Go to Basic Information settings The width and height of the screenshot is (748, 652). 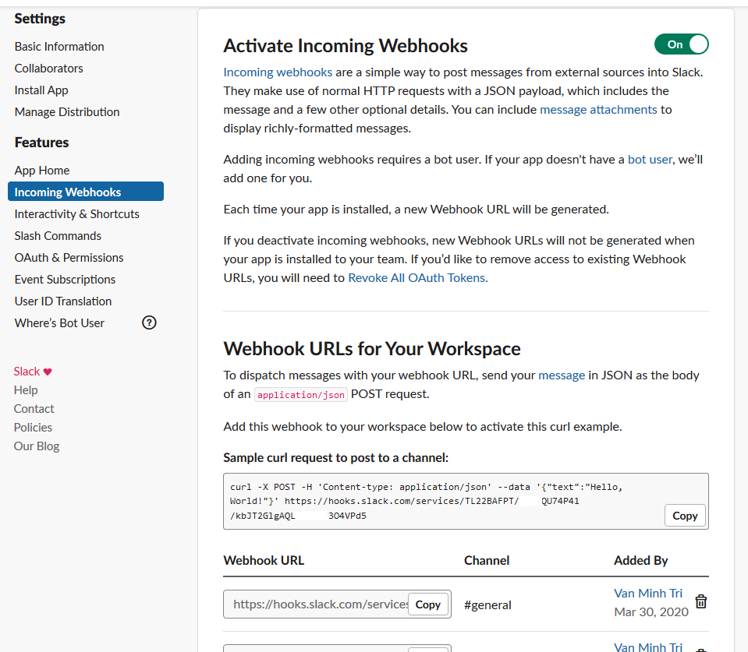pyautogui.click(x=58, y=46)
